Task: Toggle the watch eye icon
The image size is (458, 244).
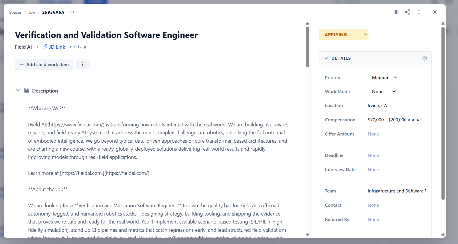Action: pyautogui.click(x=396, y=12)
